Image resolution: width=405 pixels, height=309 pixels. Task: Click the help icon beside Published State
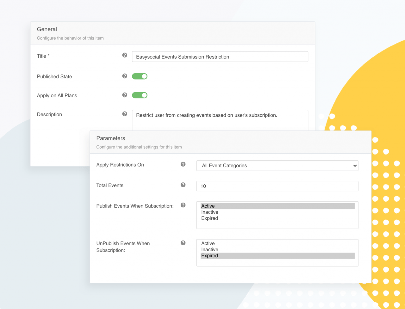125,76
